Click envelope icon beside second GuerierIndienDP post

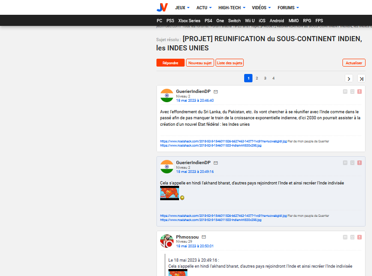tap(216, 163)
